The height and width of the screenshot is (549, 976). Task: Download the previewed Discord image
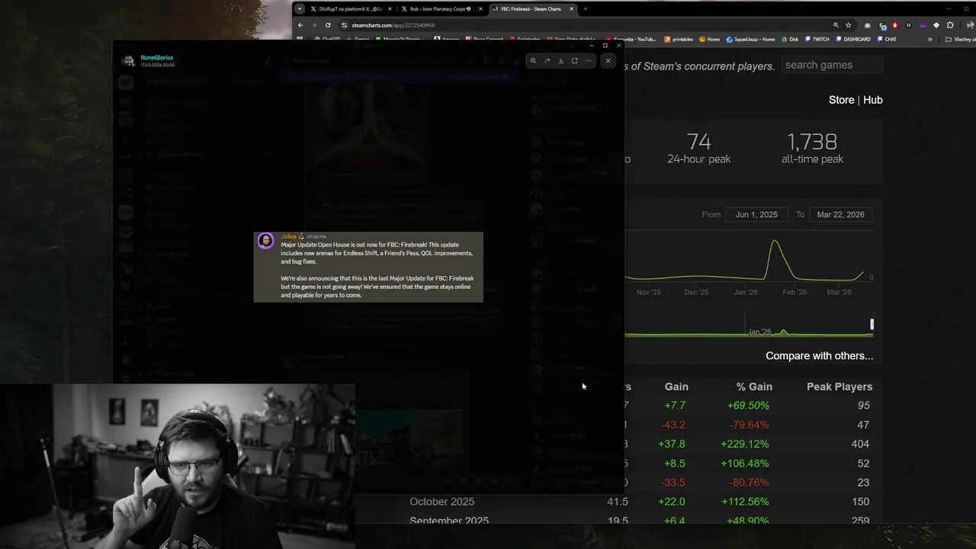[560, 61]
